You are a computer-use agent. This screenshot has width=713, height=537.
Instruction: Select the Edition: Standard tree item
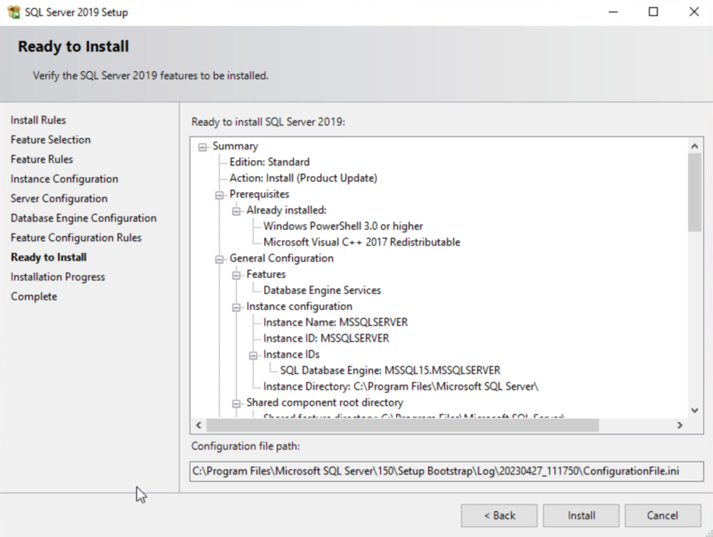269,162
